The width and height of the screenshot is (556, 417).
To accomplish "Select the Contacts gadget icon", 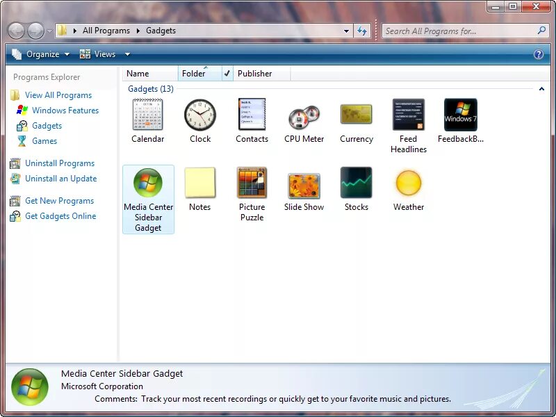I will point(252,114).
